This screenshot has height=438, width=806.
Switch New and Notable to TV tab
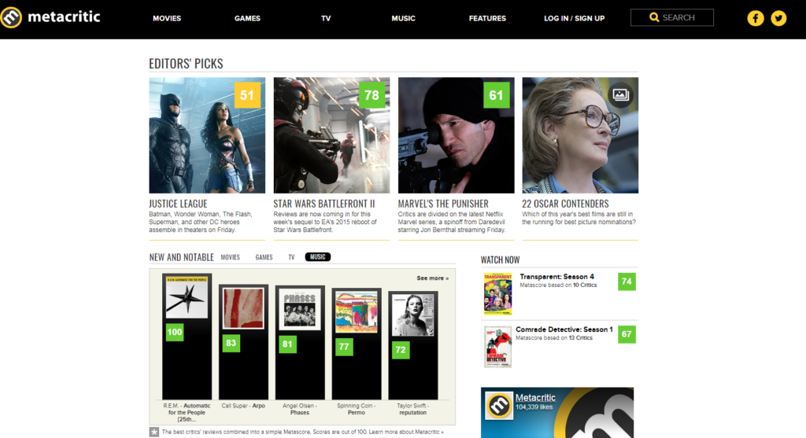pyautogui.click(x=291, y=257)
